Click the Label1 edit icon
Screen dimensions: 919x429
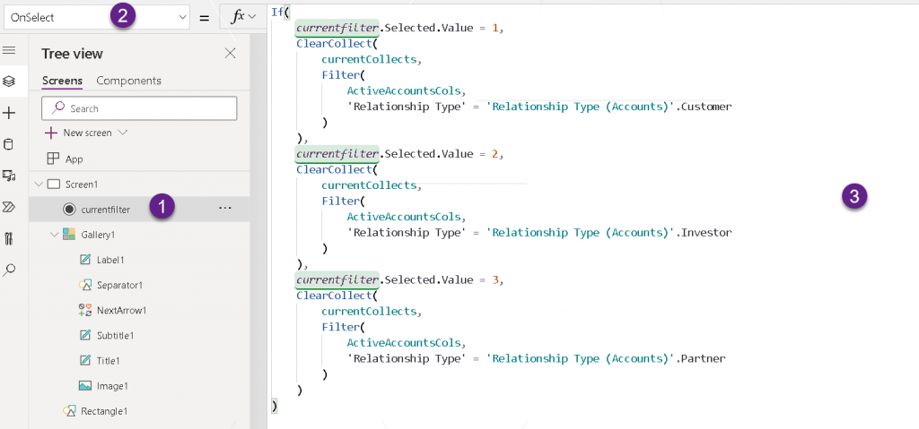[85, 260]
